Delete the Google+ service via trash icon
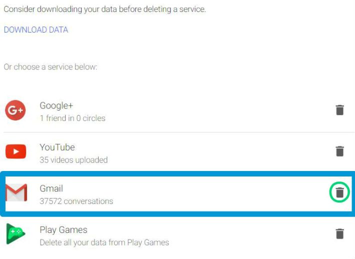Viewport: 355px width, 259px height. 339,110
